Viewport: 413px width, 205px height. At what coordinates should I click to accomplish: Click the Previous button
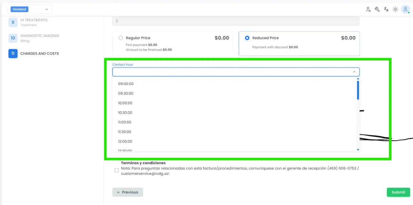127,192
